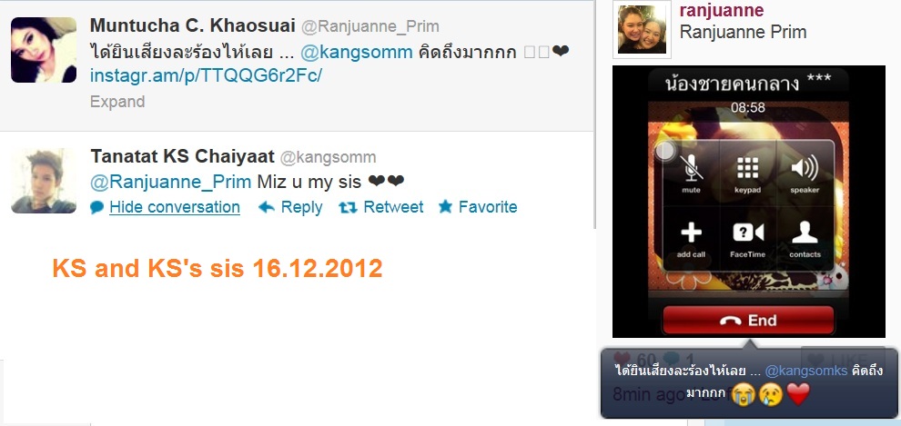This screenshot has height=426, width=901.
Task: Open the @Ranjuanne_Prim mention in the reply
Action: click(171, 182)
